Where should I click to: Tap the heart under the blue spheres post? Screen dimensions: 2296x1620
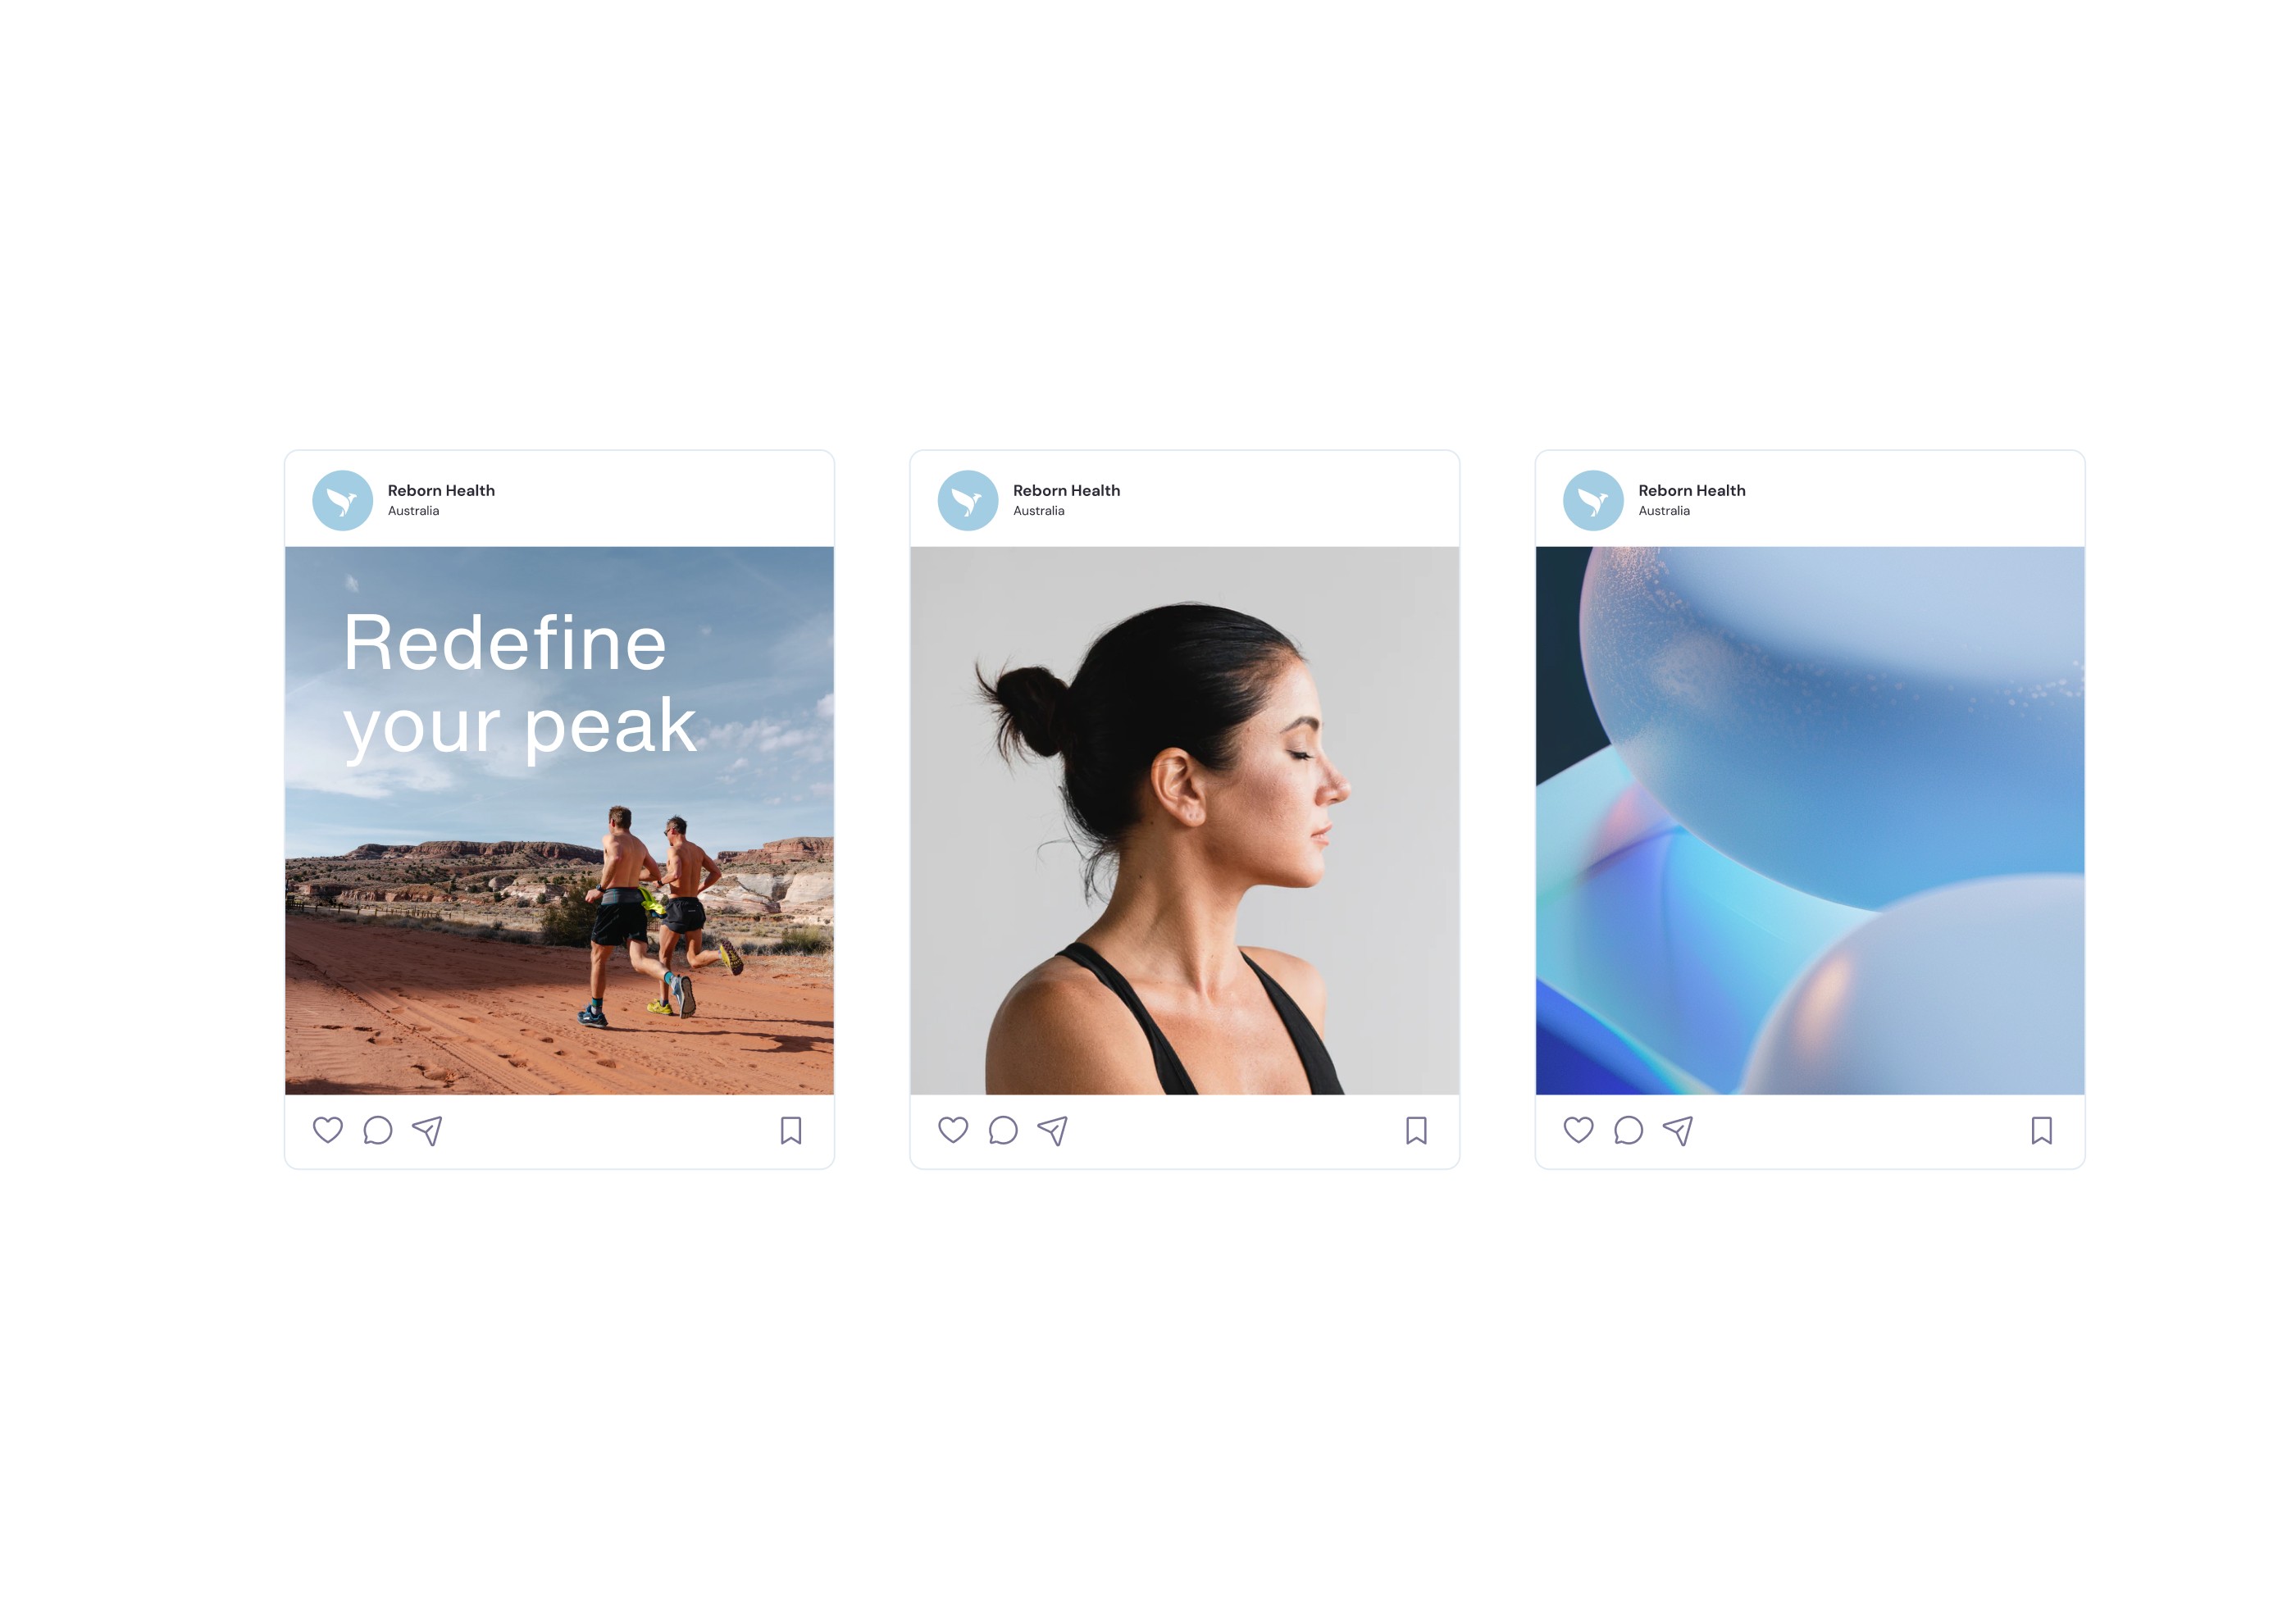point(1578,1130)
